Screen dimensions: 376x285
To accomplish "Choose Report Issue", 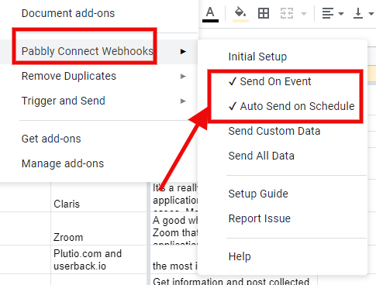I will point(283,218).
